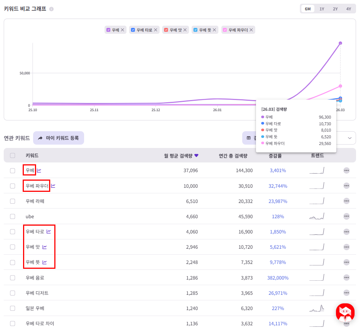Remove the 우베 파우더 chip with X
Viewport: 362px width, 329px height.
click(251, 30)
